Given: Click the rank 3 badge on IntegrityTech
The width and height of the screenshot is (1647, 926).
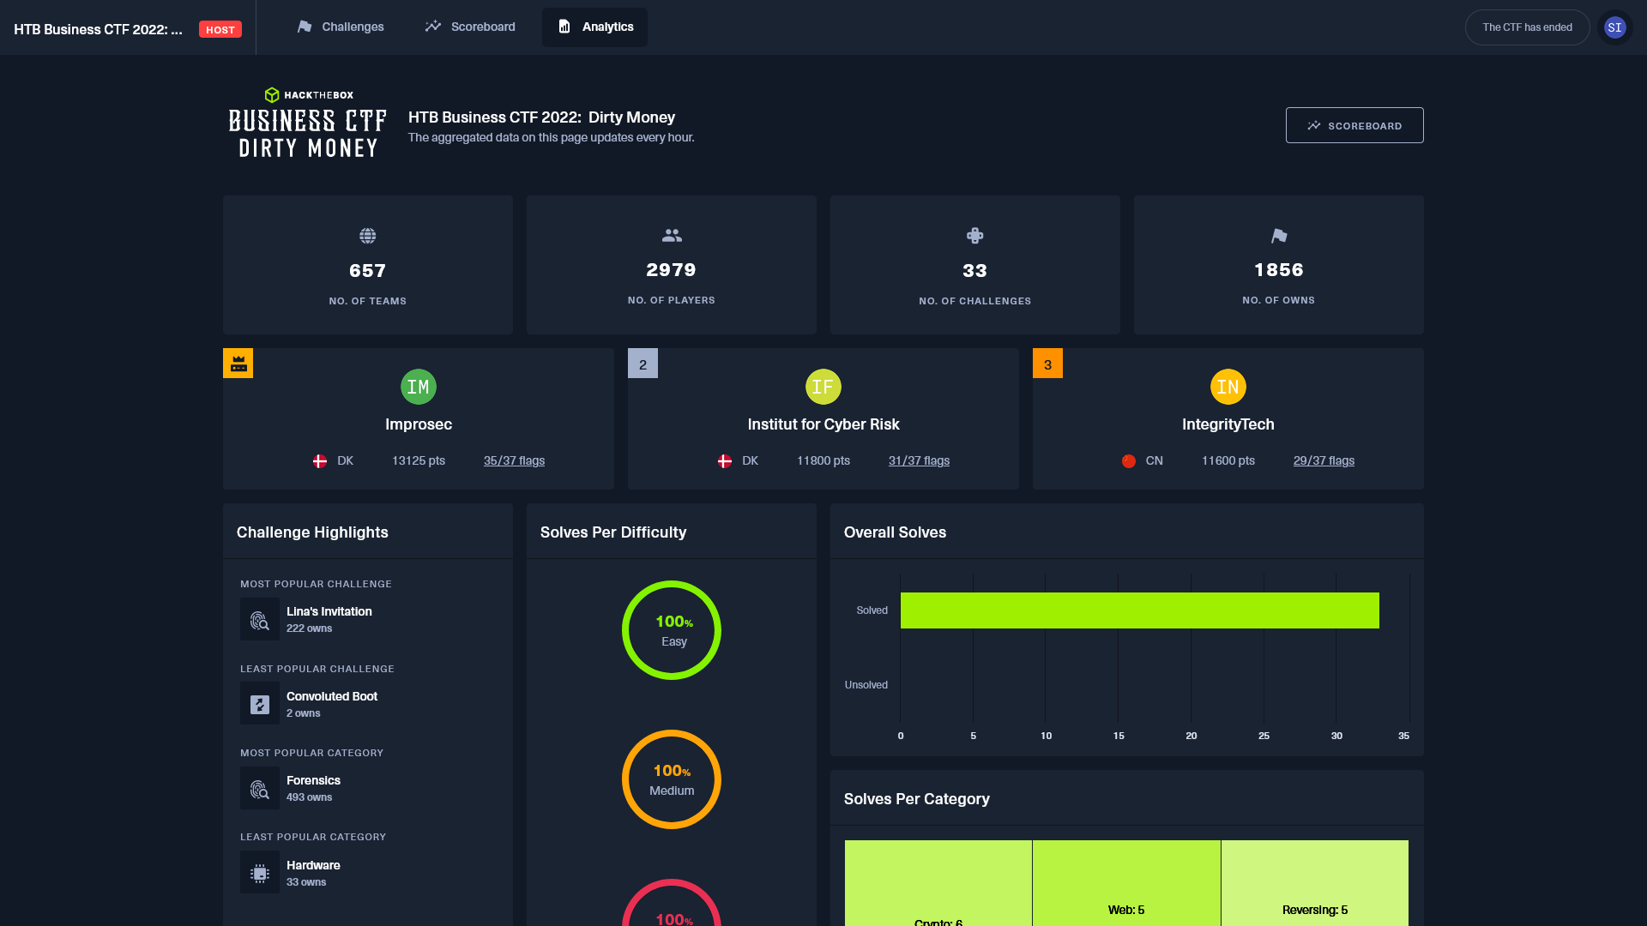Looking at the screenshot, I should tap(1048, 363).
